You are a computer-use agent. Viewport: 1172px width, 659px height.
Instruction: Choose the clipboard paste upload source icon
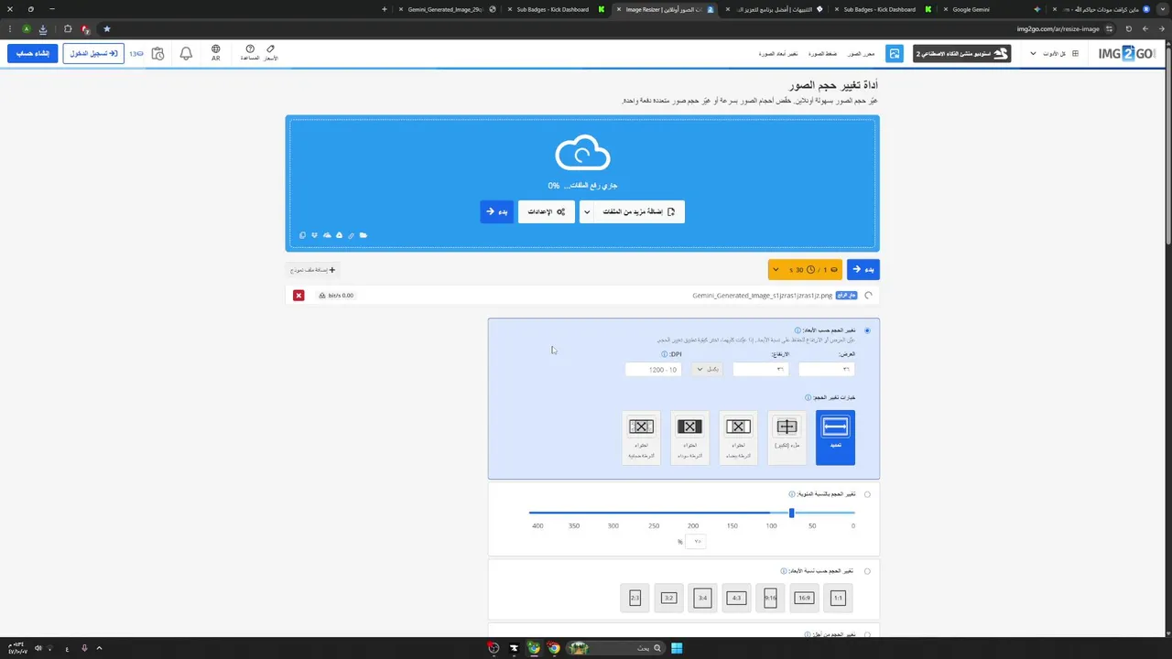(x=303, y=235)
